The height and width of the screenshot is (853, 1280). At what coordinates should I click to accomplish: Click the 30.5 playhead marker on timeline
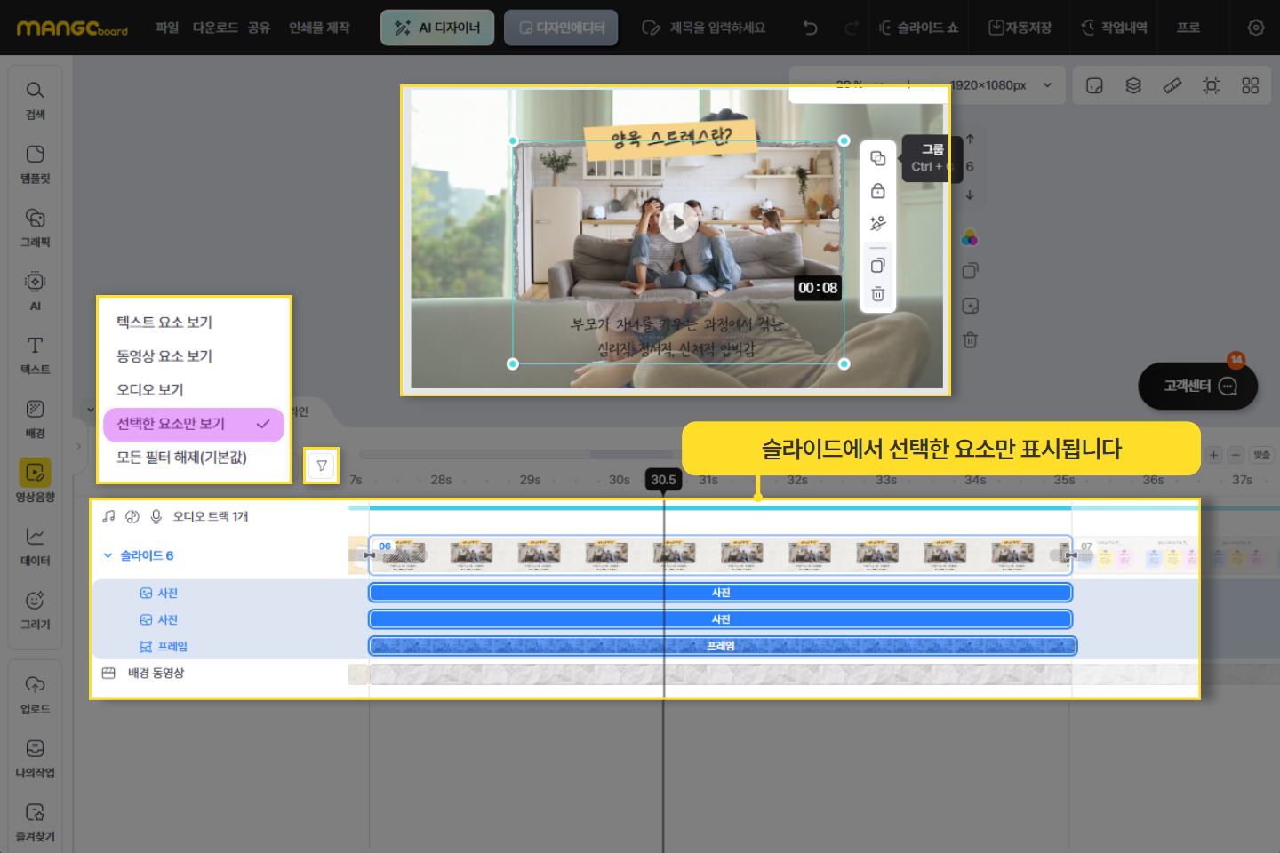tap(663, 480)
